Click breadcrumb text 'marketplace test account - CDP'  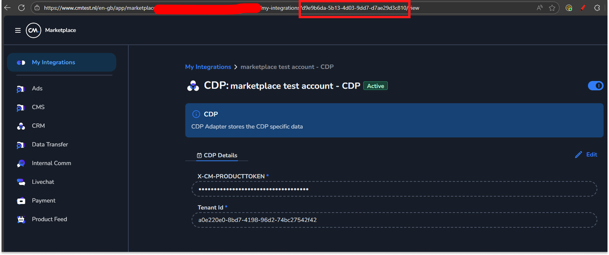287,67
